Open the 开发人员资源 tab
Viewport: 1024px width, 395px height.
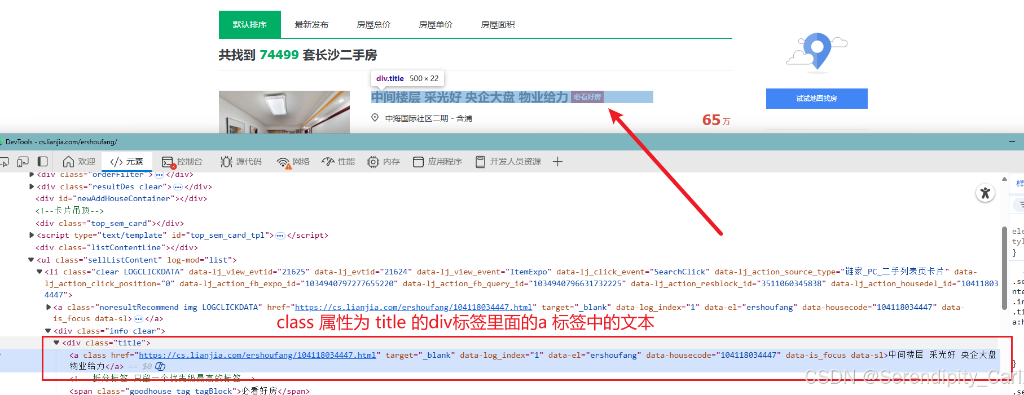(508, 162)
